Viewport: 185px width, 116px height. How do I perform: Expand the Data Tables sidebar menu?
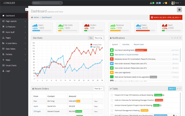tap(14, 49)
